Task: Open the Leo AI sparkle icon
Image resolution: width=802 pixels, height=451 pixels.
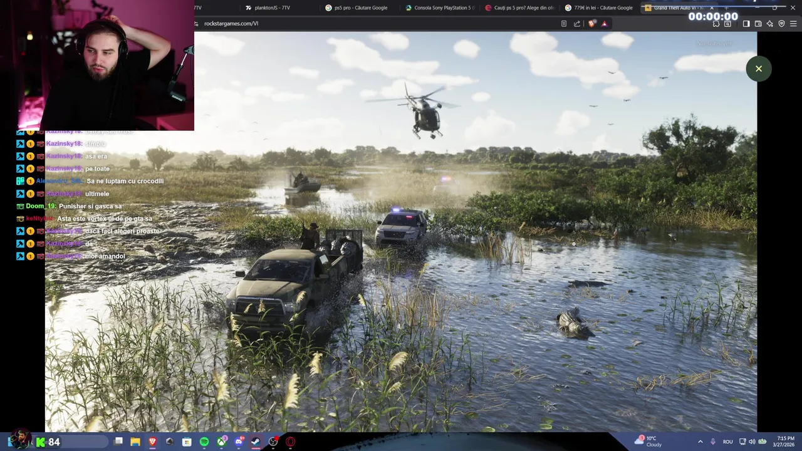Action: point(770,24)
